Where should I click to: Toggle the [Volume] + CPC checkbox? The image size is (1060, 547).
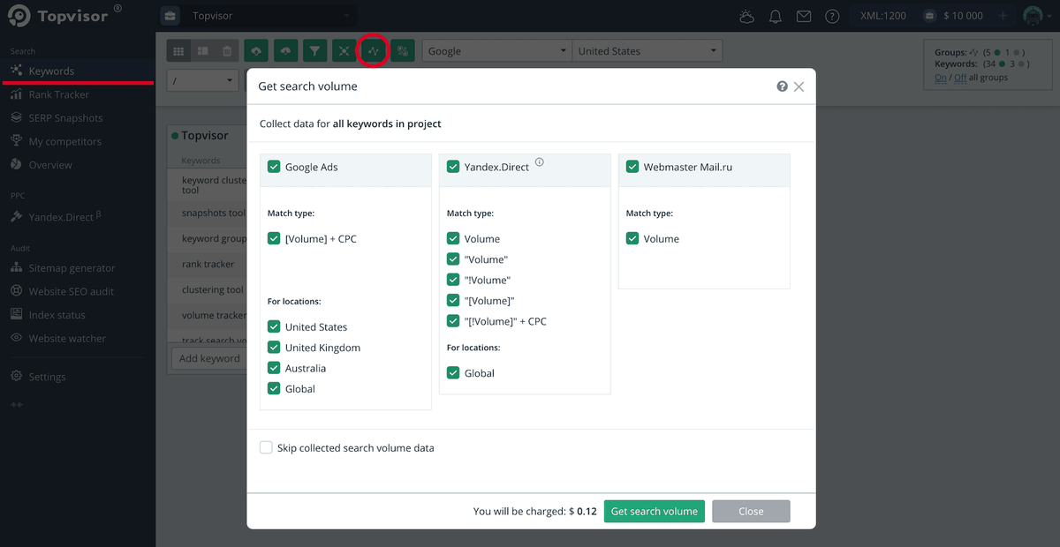(274, 238)
